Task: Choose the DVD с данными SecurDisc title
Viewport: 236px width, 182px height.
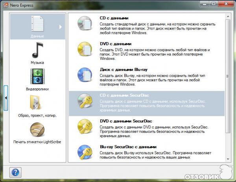Action: [126, 121]
